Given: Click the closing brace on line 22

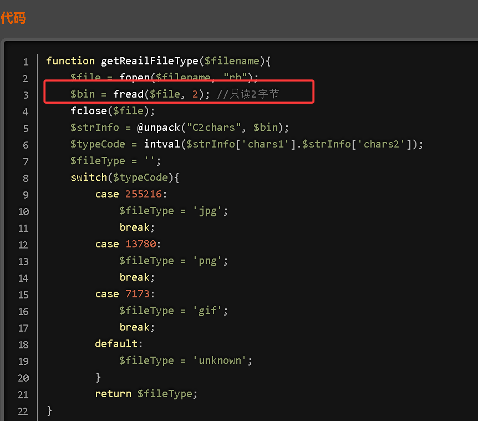Looking at the screenshot, I should (49, 410).
